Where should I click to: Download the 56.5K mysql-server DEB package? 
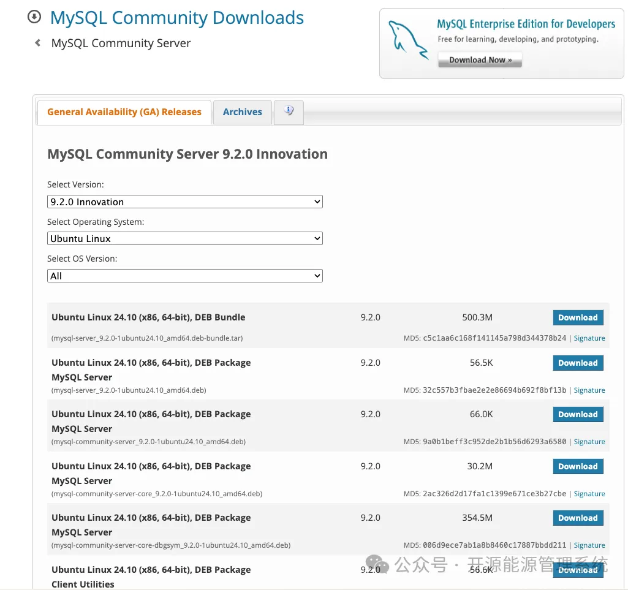[578, 363]
